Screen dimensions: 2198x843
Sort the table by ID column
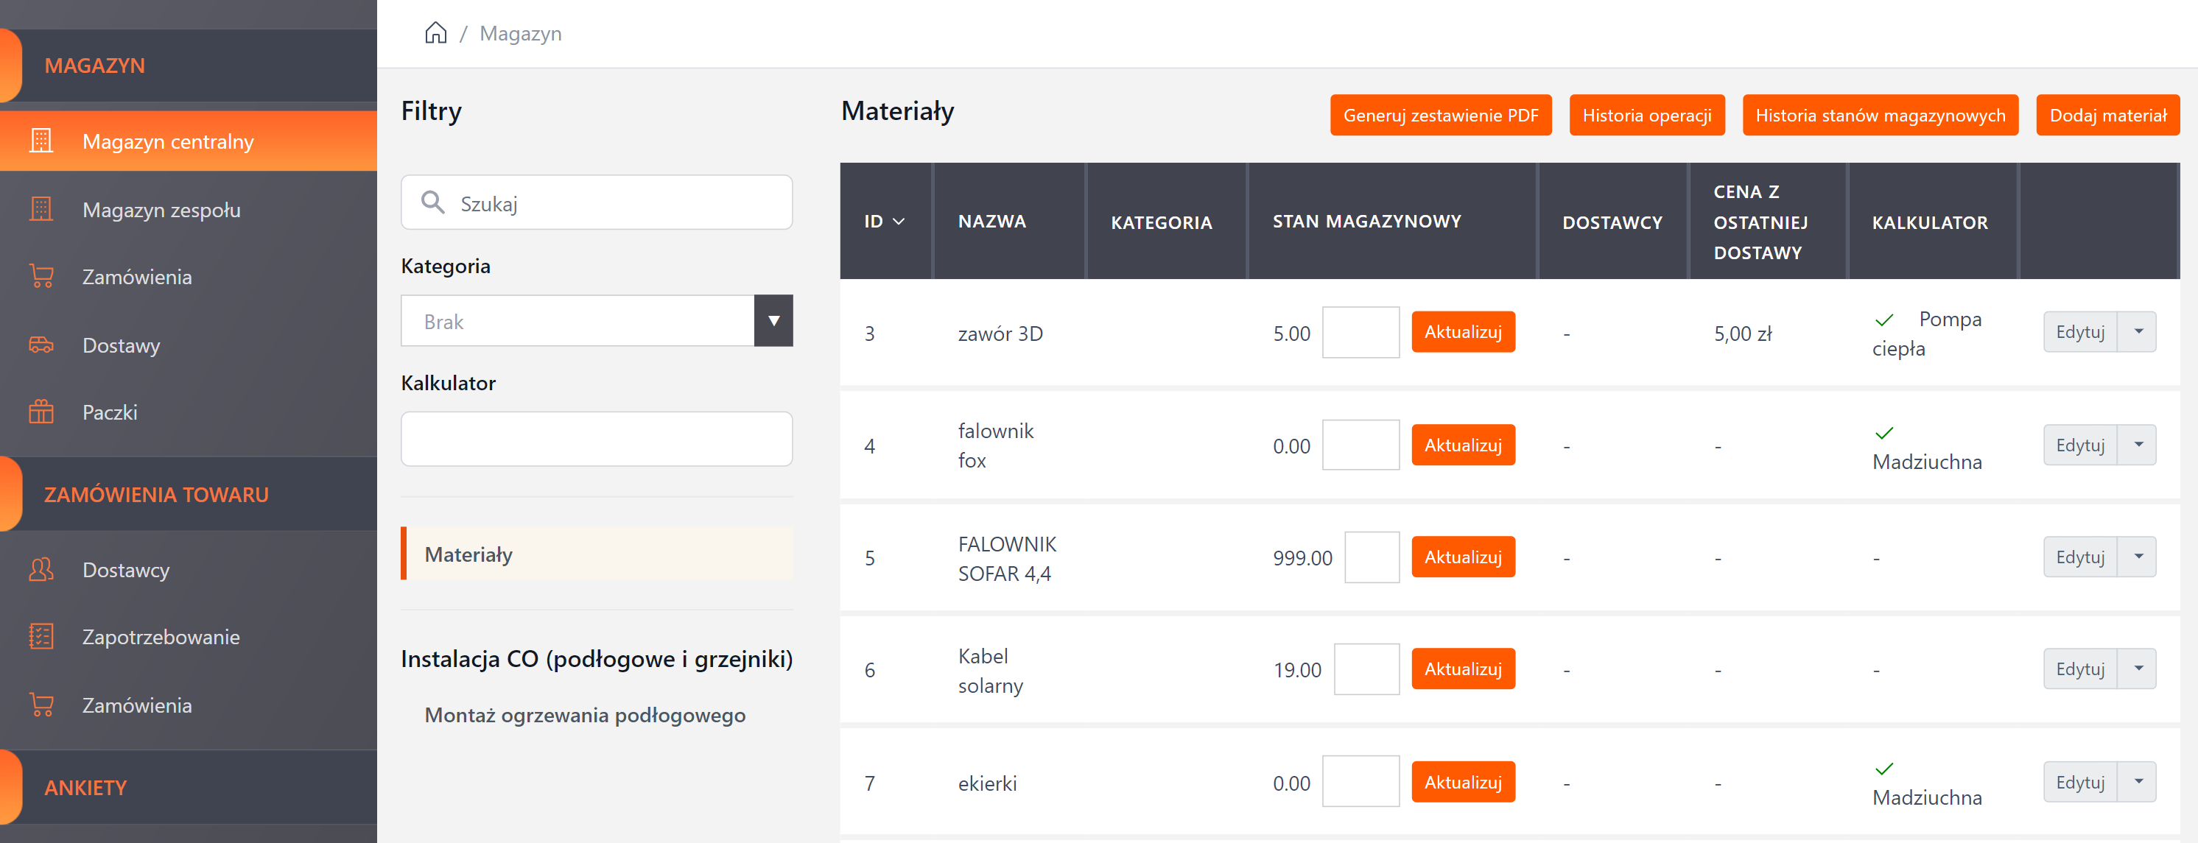coord(884,222)
